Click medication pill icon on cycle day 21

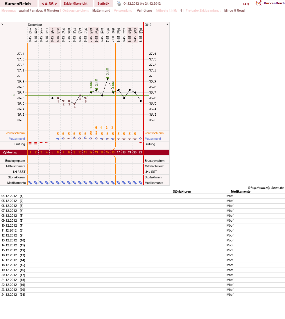click(141, 183)
